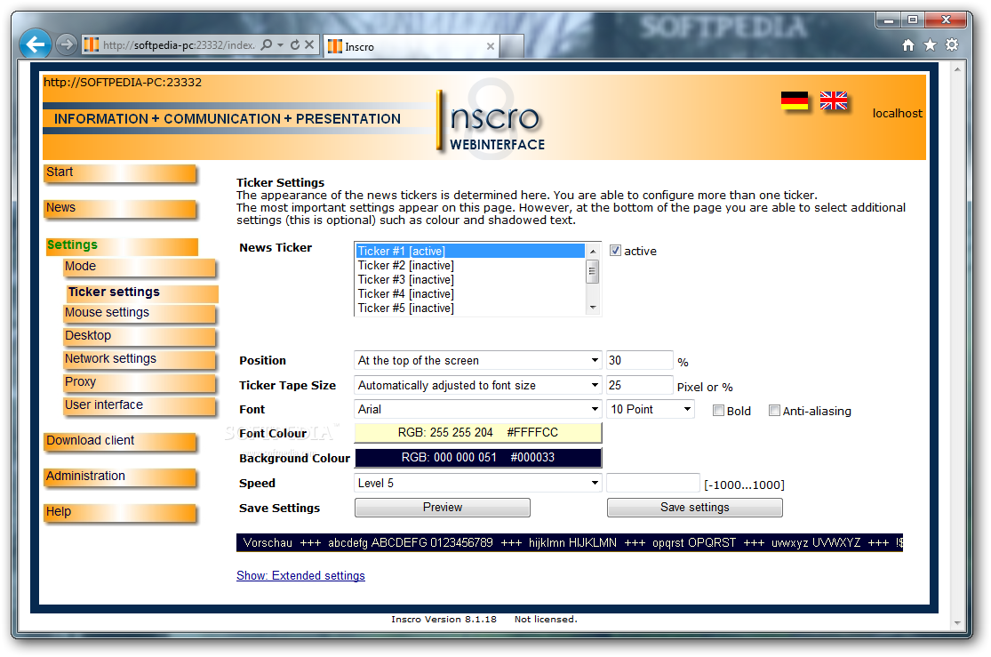Image resolution: width=991 pixels, height=657 pixels.
Task: Open browser Home page icon
Action: tap(908, 44)
